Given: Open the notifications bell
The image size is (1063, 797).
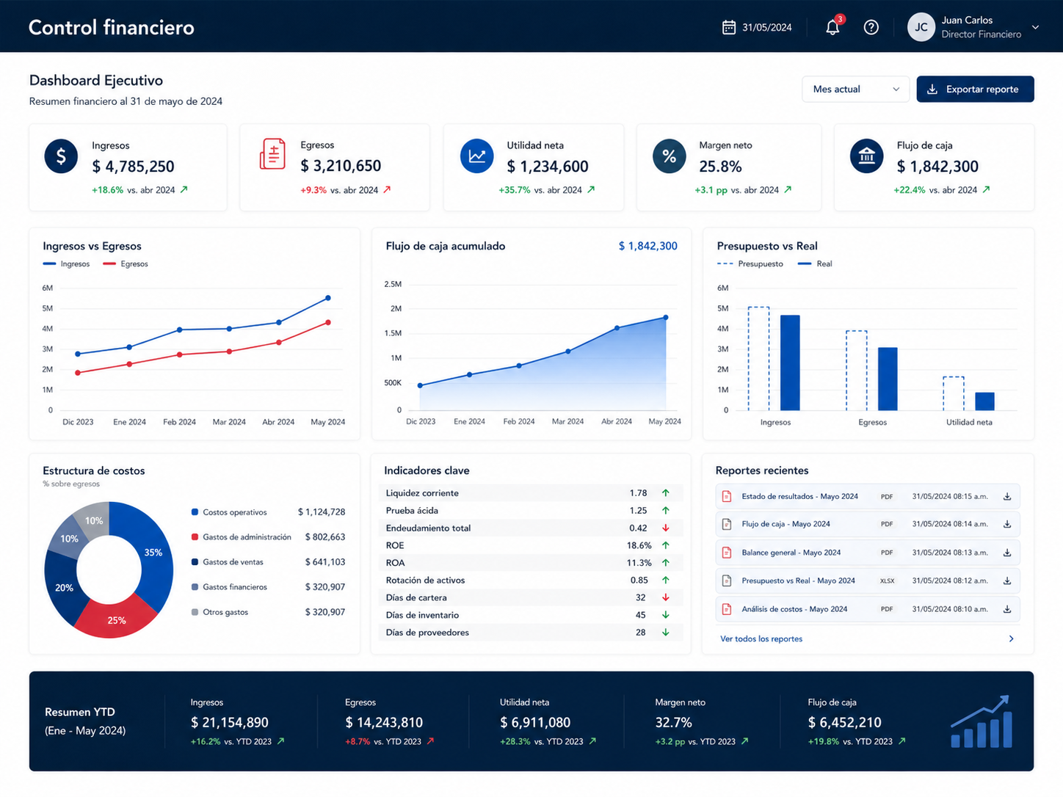Looking at the screenshot, I should [832, 27].
